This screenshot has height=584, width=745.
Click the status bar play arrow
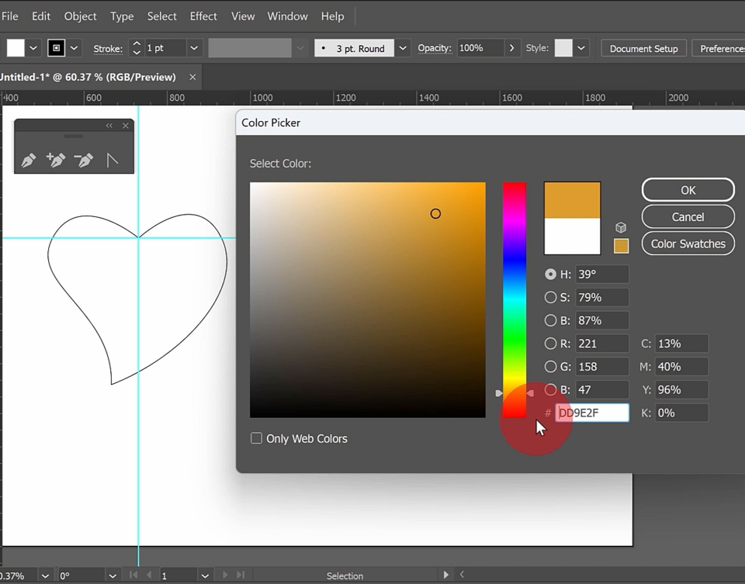(445, 575)
